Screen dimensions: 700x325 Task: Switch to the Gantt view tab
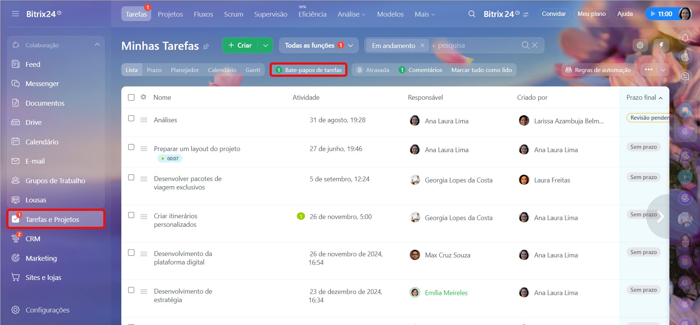(x=253, y=70)
